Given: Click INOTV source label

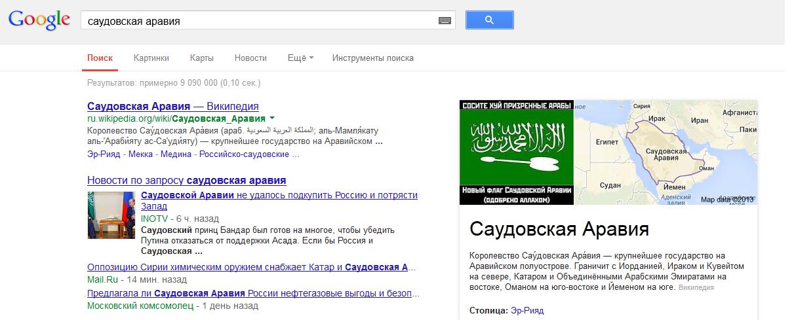Looking at the screenshot, I should tap(154, 219).
